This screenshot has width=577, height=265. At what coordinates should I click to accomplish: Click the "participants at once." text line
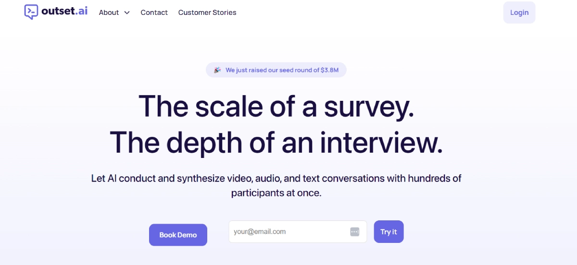(x=276, y=193)
